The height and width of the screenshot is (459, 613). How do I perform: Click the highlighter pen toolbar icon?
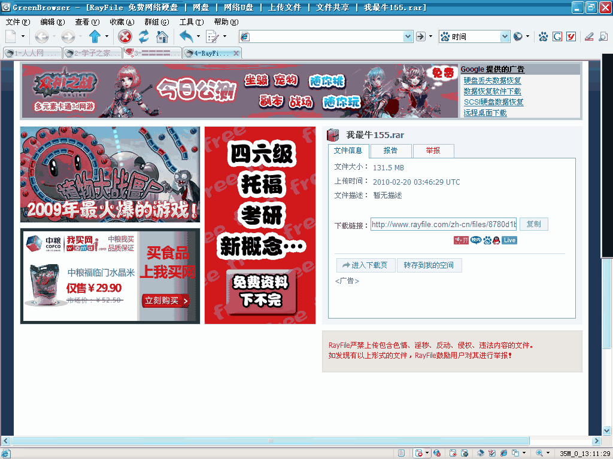589,36
